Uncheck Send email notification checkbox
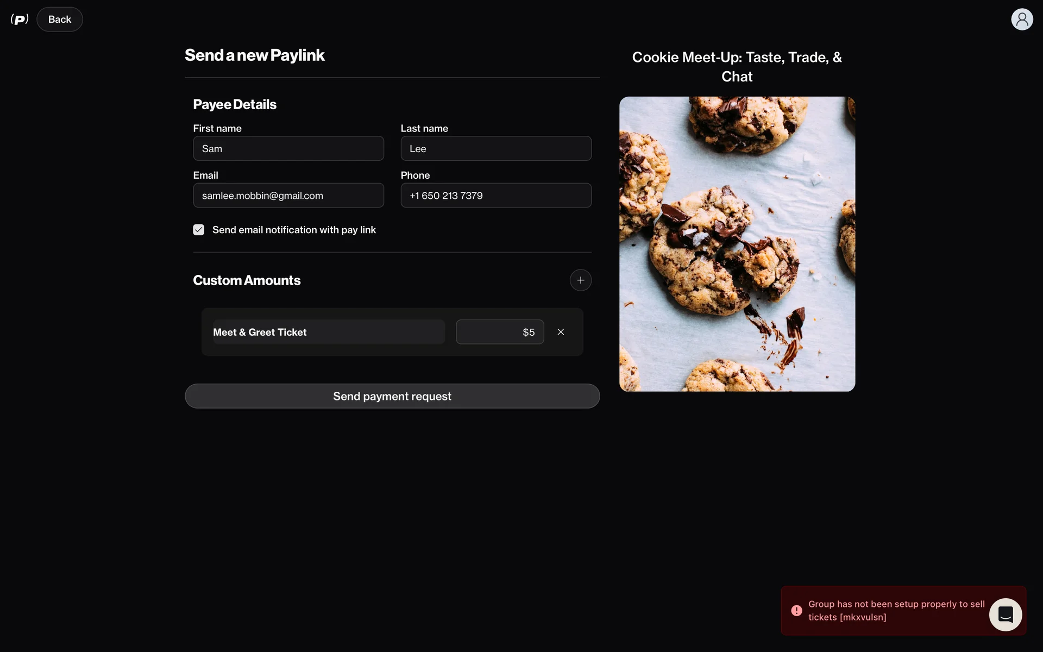The image size is (1043, 652). 199,230
